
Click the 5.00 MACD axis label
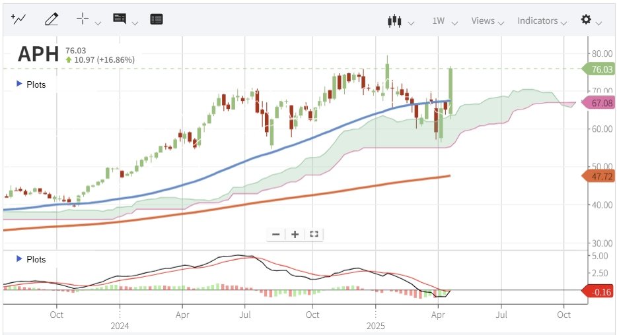600,256
